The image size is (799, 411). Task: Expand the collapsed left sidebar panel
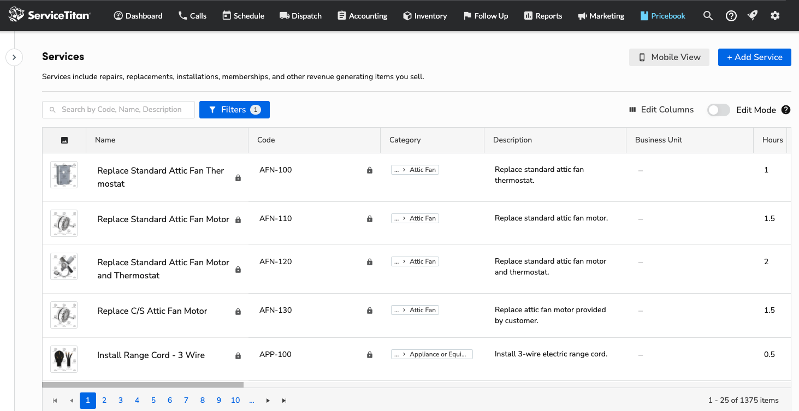[x=14, y=57]
